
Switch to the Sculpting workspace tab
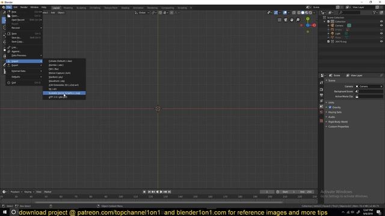81,8
